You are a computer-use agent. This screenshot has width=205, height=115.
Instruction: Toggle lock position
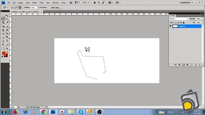[181, 23]
